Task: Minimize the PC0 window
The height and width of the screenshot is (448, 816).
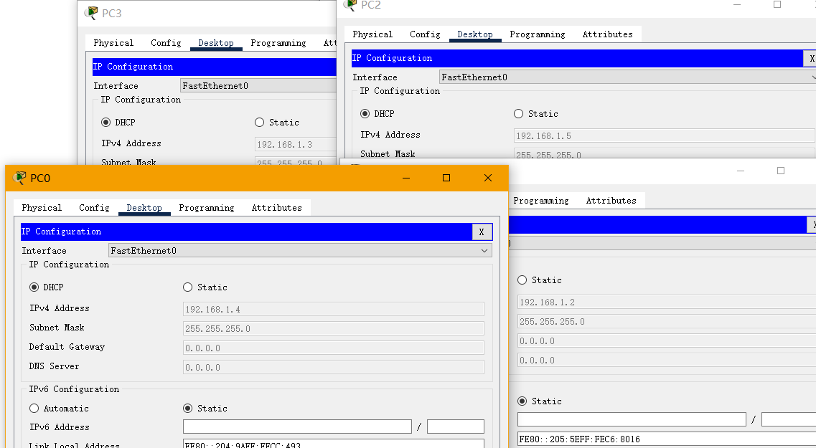Action: pos(405,178)
